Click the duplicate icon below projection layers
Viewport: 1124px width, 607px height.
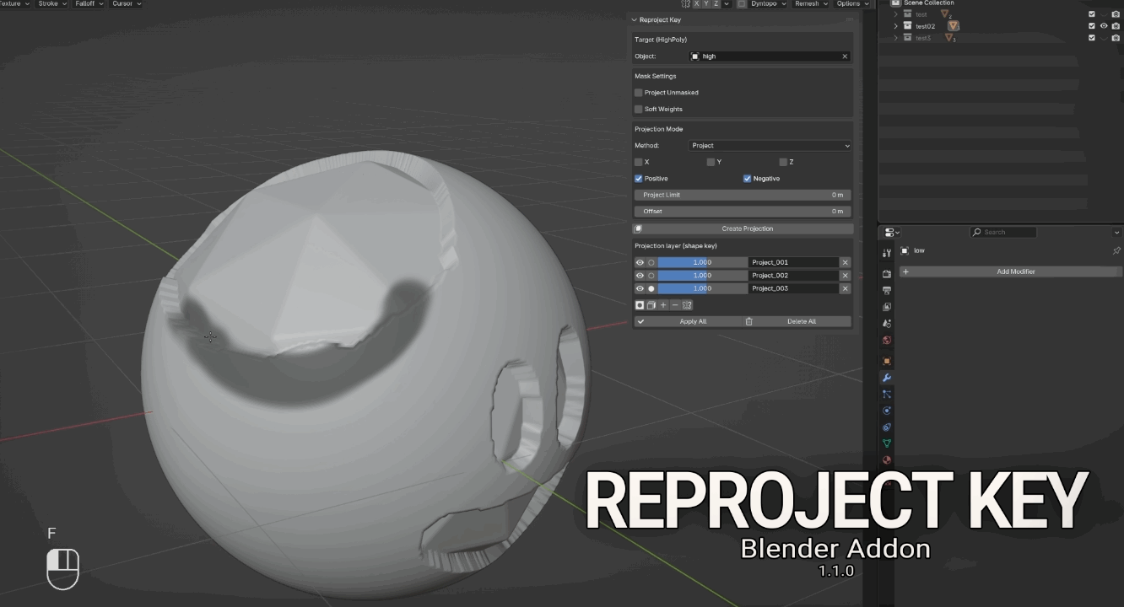pyautogui.click(x=651, y=305)
